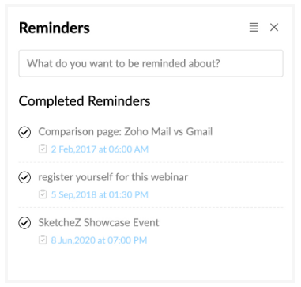
Task: Open the reminders list view menu icon
Action: click(x=254, y=27)
